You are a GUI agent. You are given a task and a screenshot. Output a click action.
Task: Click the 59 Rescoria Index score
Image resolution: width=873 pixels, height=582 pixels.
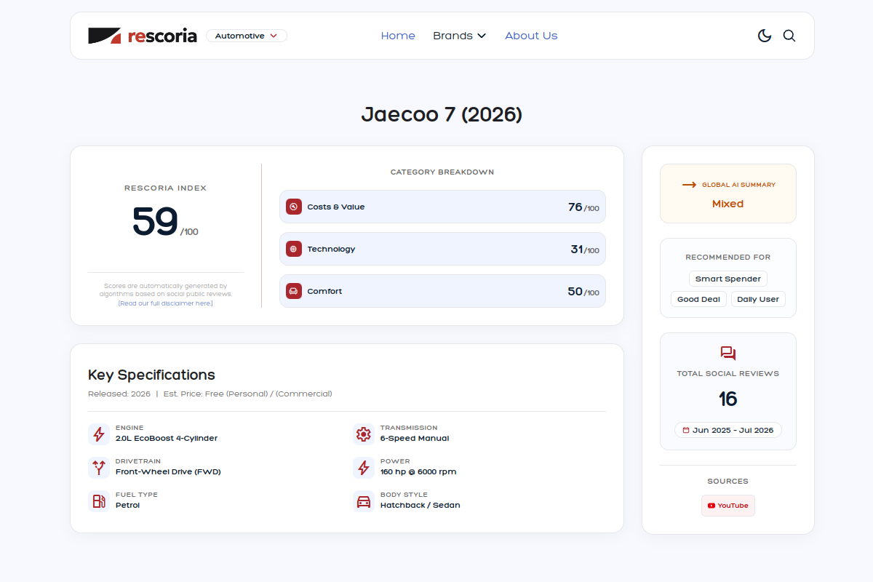[156, 221]
